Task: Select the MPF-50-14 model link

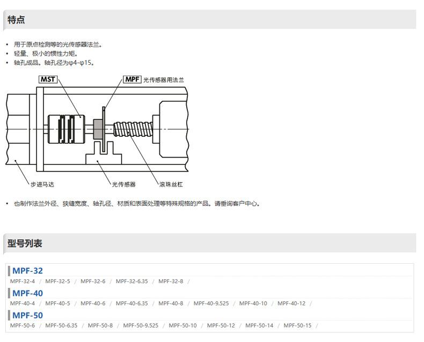Action: 259,325
